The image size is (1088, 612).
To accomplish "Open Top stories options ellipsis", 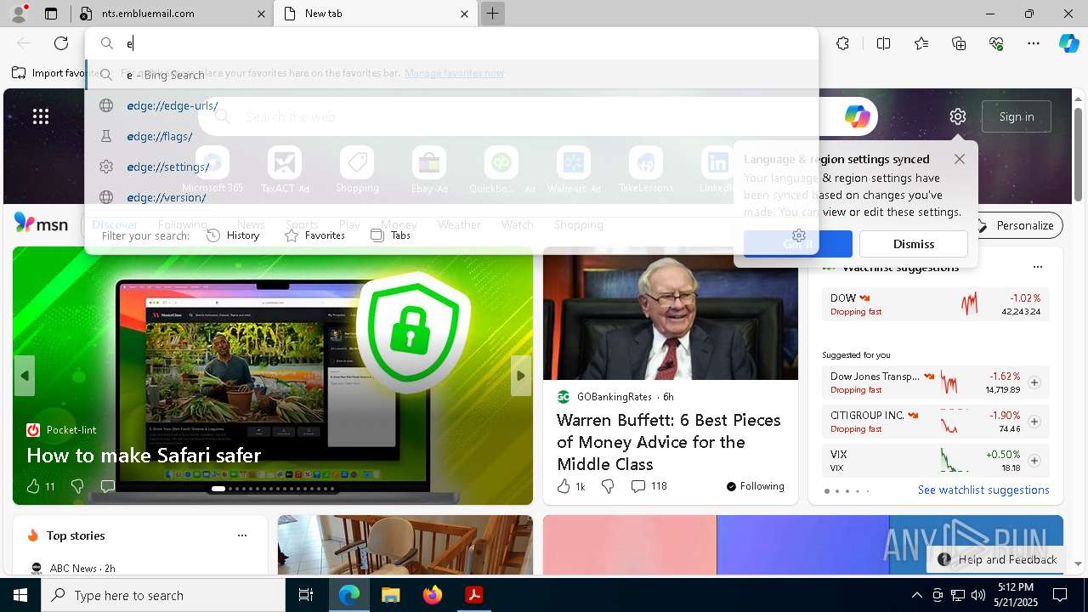I will pos(242,535).
